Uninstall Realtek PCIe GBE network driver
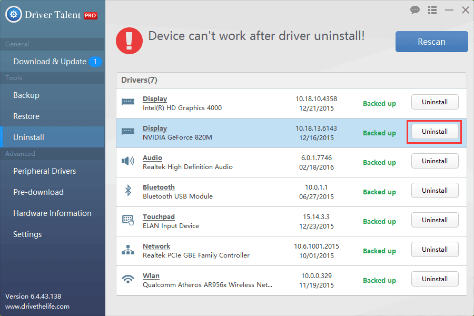Image resolution: width=474 pixels, height=316 pixels. (434, 250)
